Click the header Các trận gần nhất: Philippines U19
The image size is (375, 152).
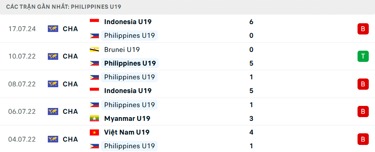[64, 7]
